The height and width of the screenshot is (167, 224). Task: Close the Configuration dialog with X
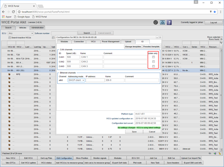pyautogui.click(x=160, y=37)
